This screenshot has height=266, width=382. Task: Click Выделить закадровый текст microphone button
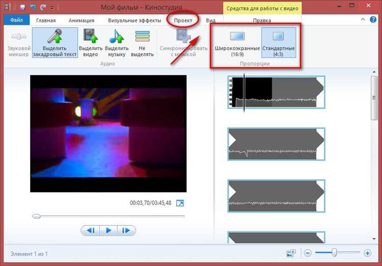click(55, 43)
